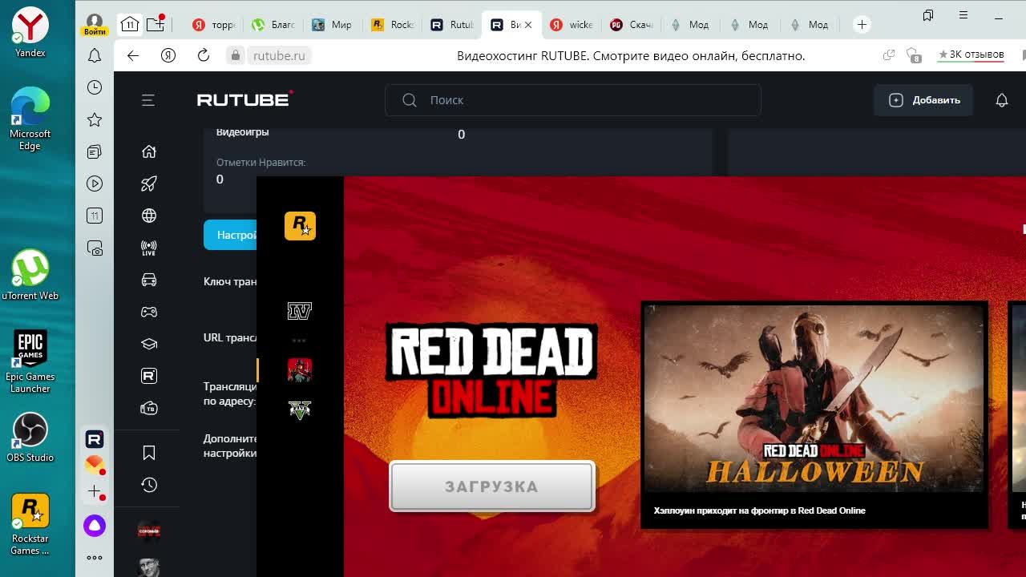Screen dimensions: 1026x577
Task: Reload the current page
Action: [x=204, y=55]
